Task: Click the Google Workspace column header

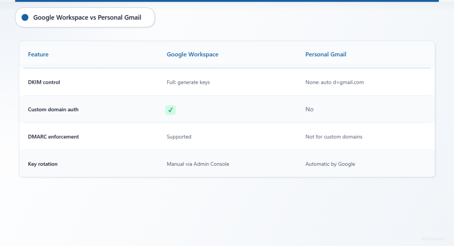Action: pyautogui.click(x=192, y=55)
